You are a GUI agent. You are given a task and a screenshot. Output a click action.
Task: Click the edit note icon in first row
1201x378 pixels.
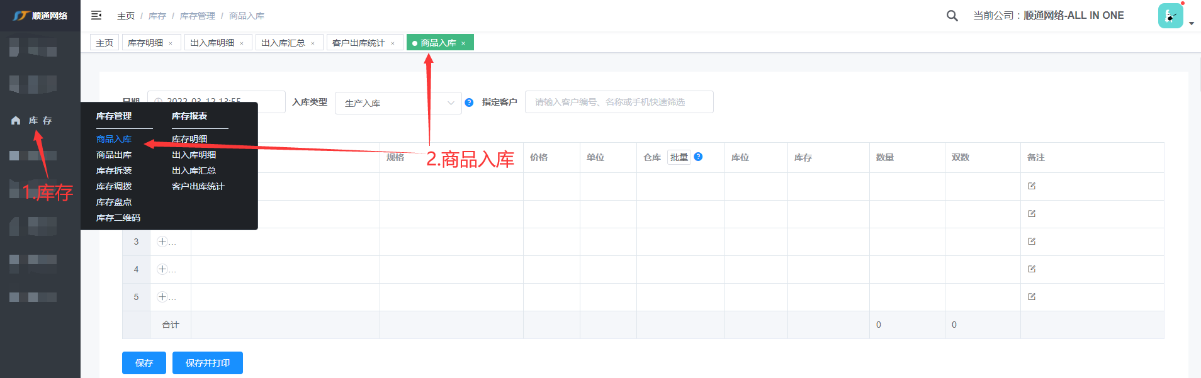pyautogui.click(x=1032, y=186)
